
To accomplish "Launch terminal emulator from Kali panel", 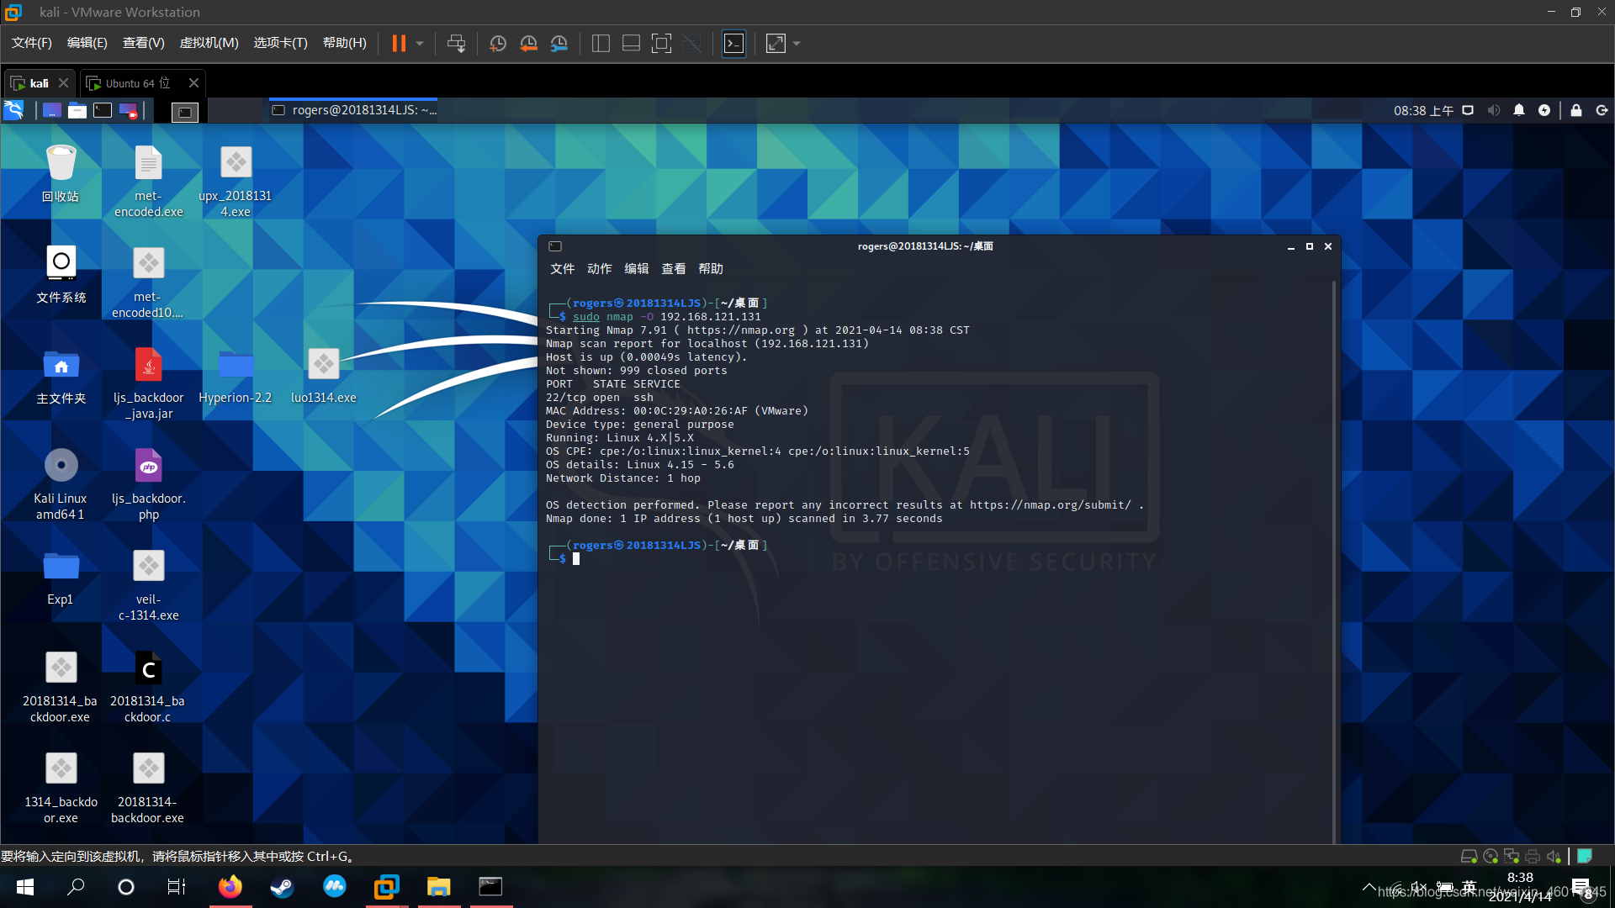I will (103, 110).
